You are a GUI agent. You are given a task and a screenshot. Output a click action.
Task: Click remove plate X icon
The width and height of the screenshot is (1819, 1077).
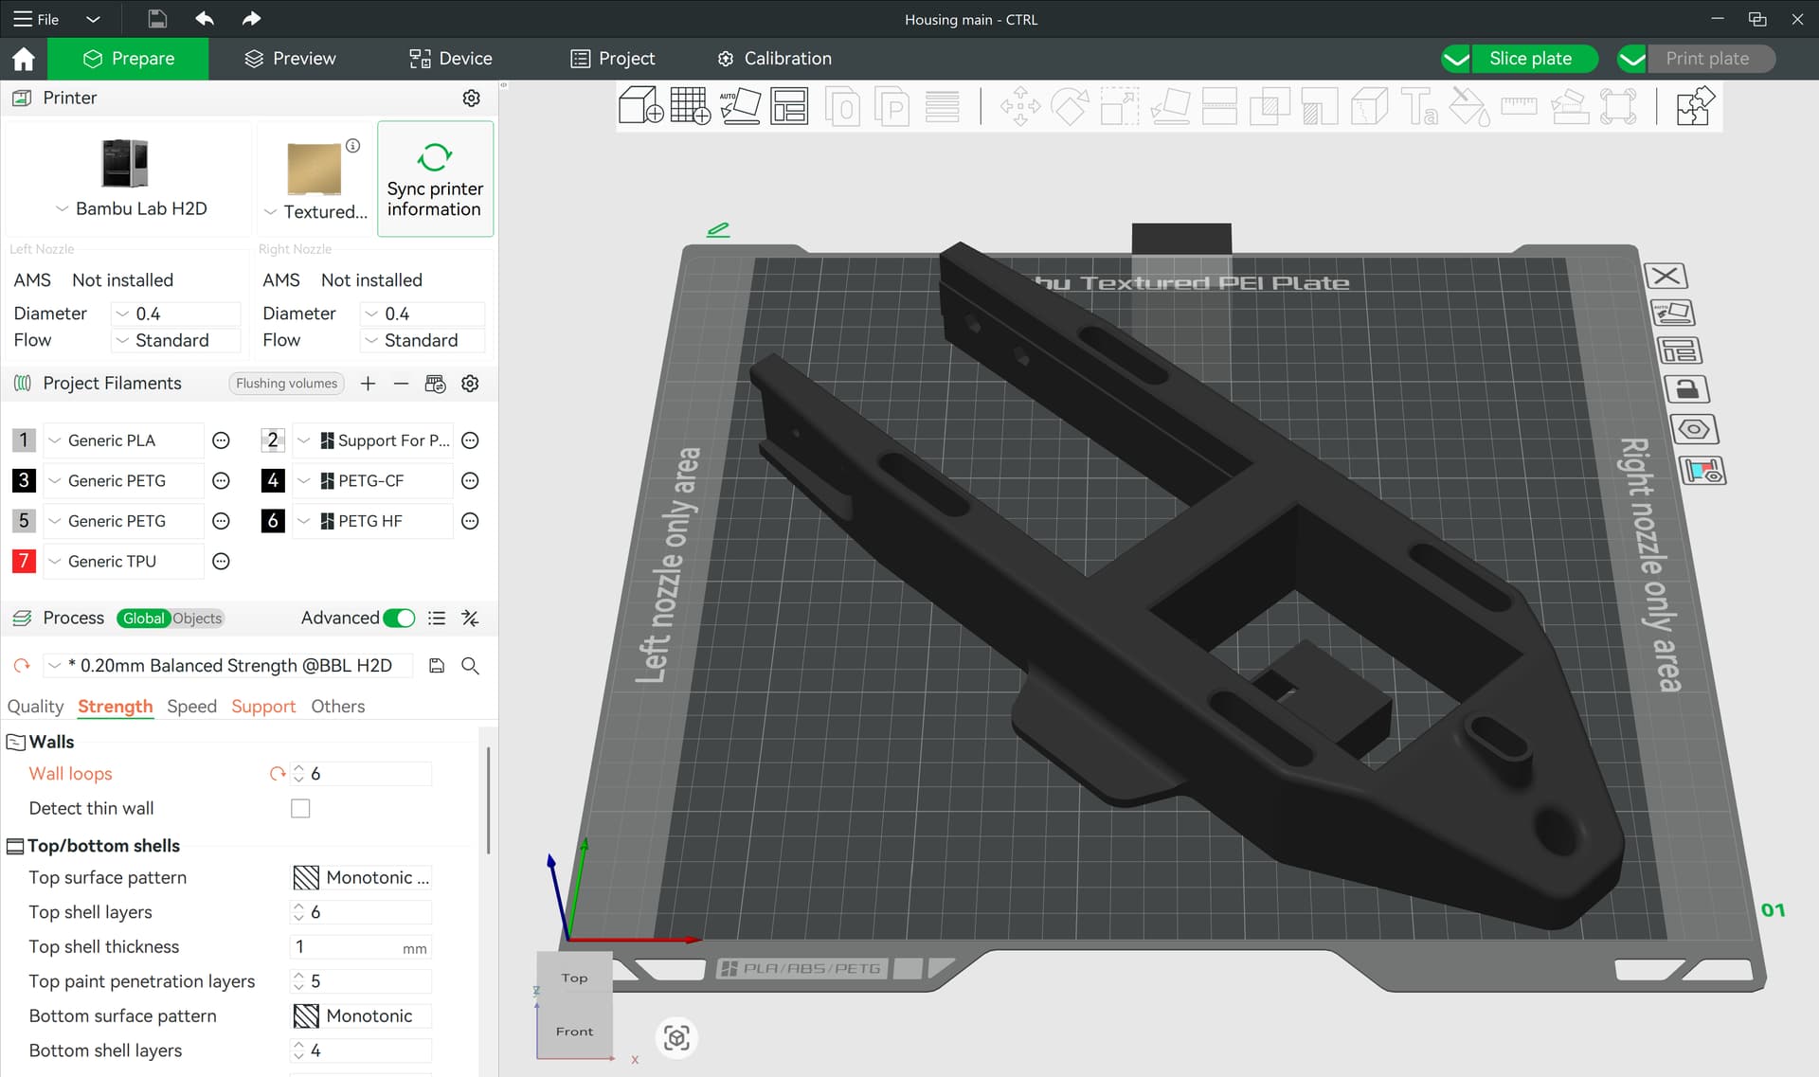(x=1666, y=276)
